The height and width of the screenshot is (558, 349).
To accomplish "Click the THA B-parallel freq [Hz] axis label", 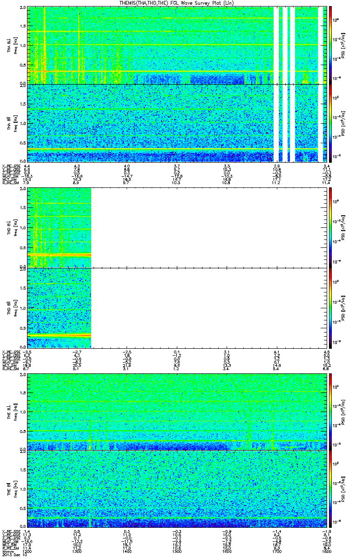I will 15,122.
